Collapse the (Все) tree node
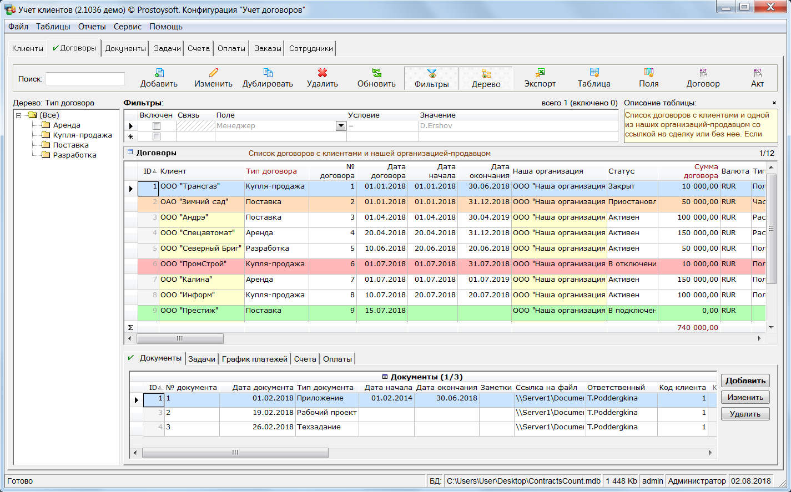Screen dimensions: 791x492 point(19,115)
